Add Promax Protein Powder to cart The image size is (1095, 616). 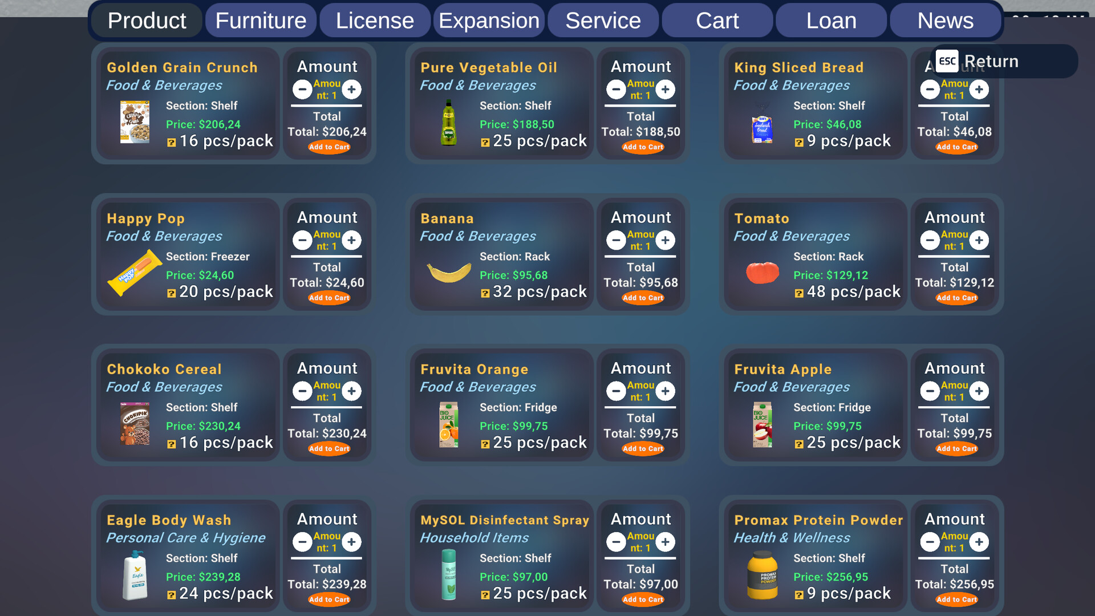956,599
